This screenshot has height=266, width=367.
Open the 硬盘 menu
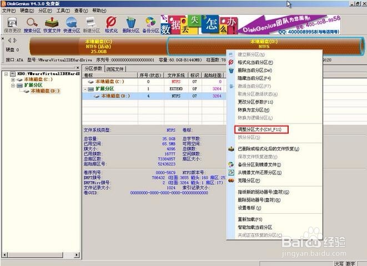(x=27, y=11)
